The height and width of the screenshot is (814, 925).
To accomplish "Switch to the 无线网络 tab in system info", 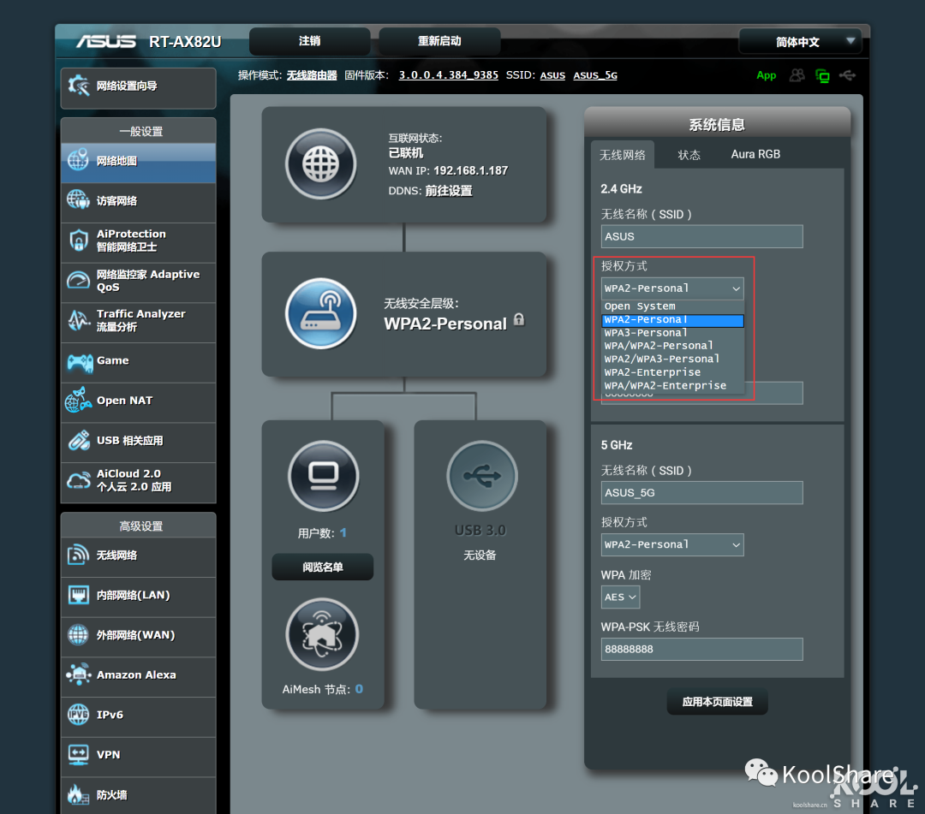I will point(623,155).
